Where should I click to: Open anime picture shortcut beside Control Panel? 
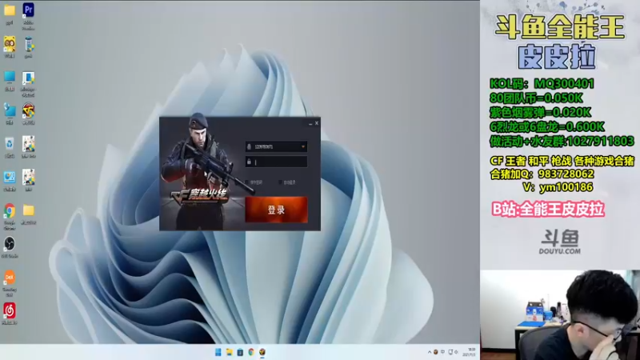click(x=28, y=178)
